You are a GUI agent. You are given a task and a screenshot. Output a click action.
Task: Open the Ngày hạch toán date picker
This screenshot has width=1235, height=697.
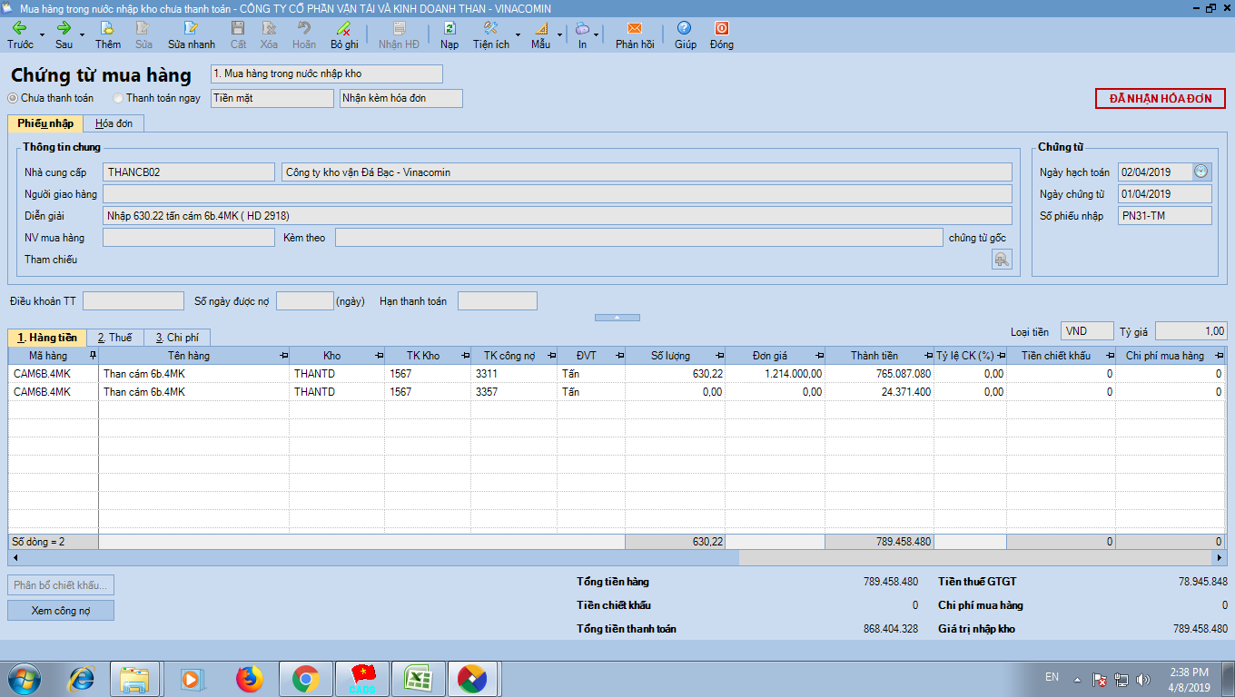coord(1201,172)
